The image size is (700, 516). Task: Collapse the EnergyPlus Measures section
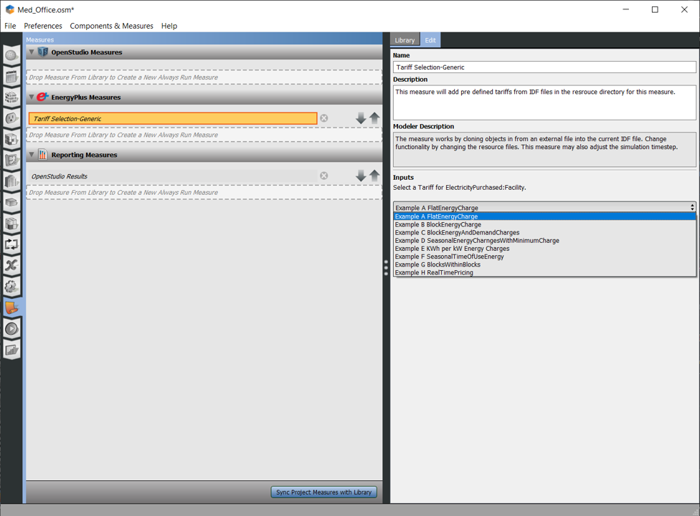(32, 97)
